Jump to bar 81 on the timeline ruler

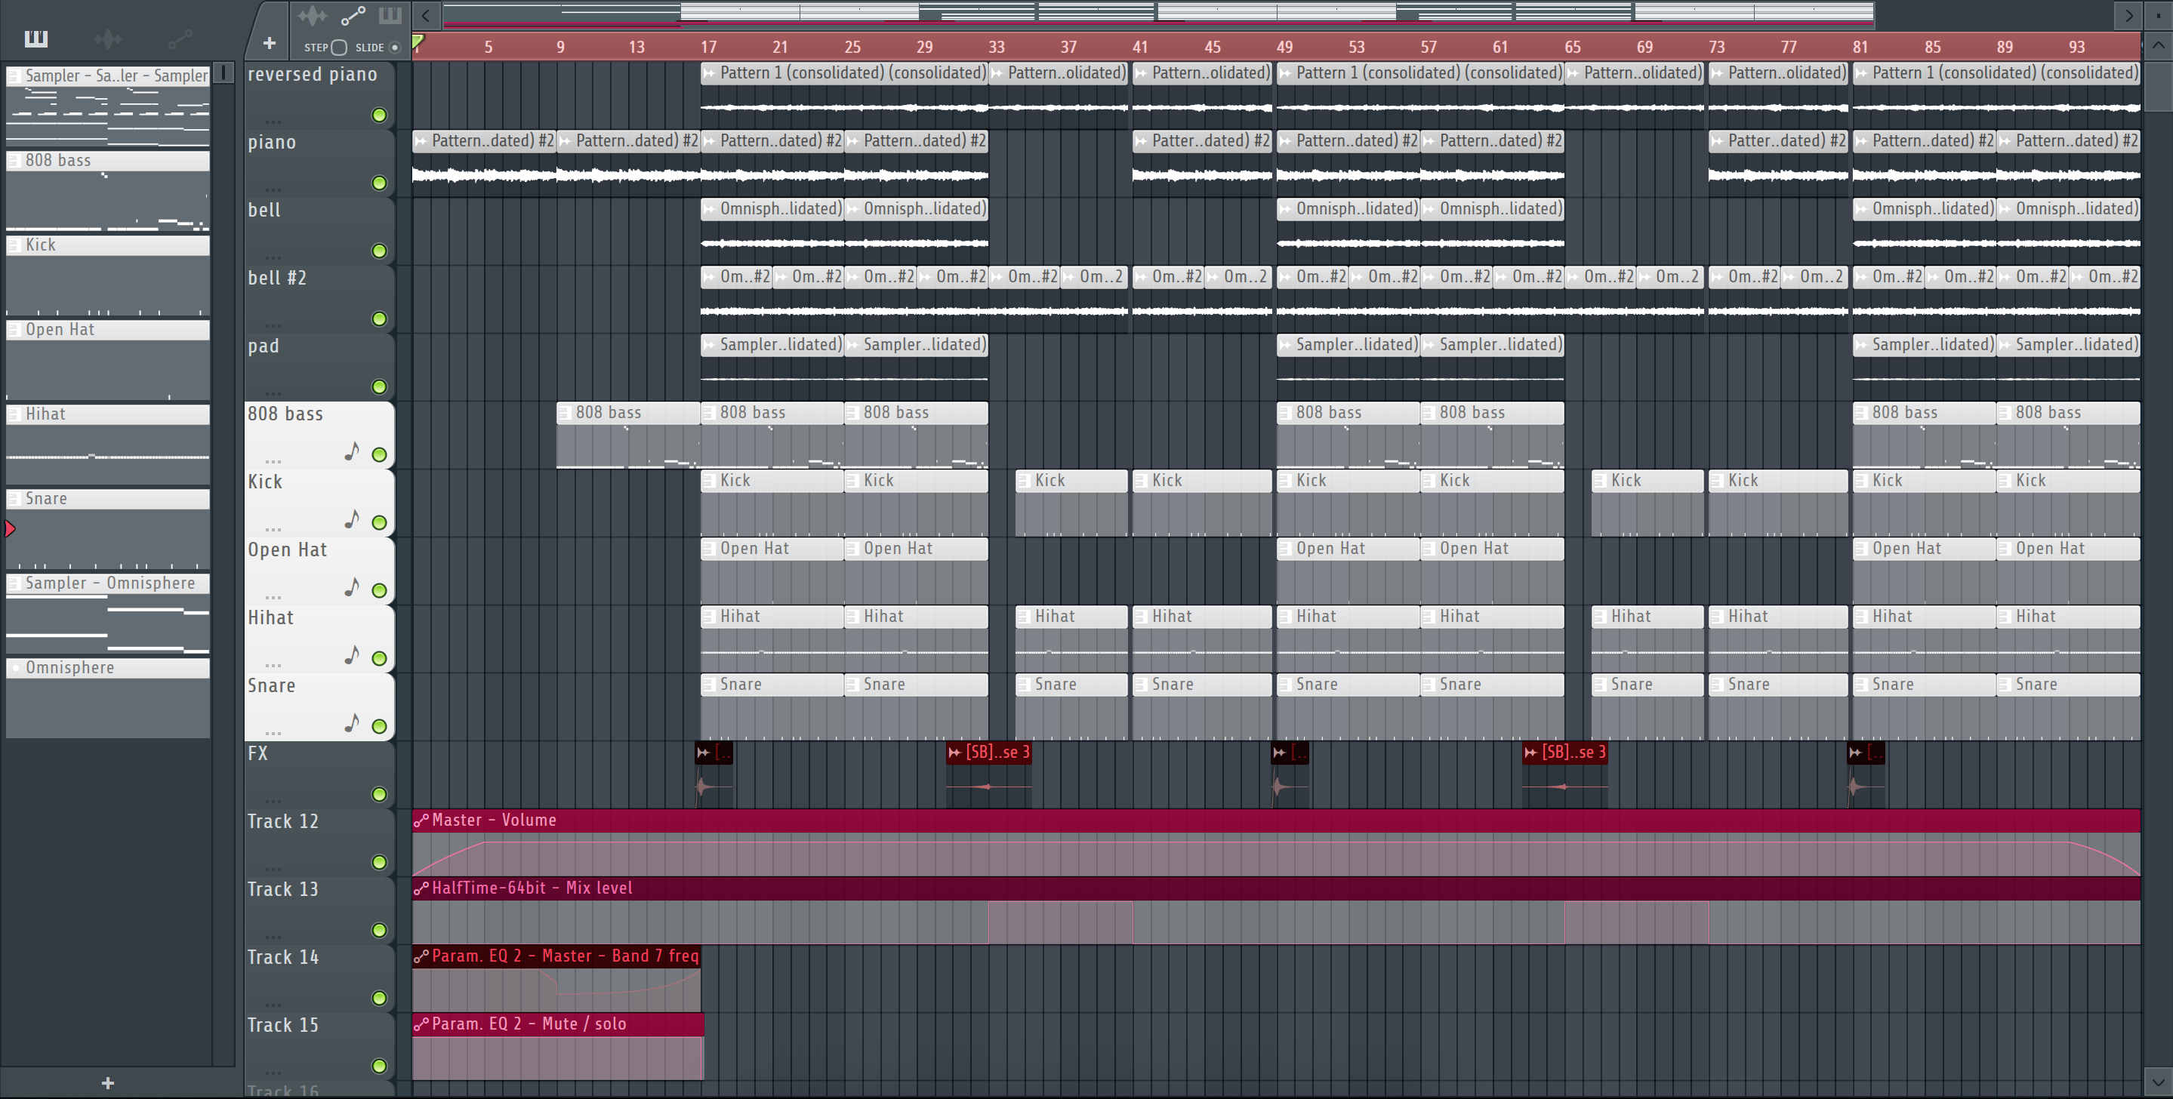[x=1860, y=48]
